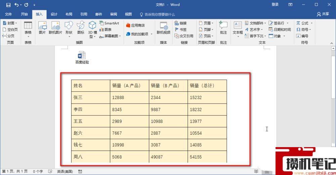
Task: Click the proofing check icon in status bar
Action: 50,171
